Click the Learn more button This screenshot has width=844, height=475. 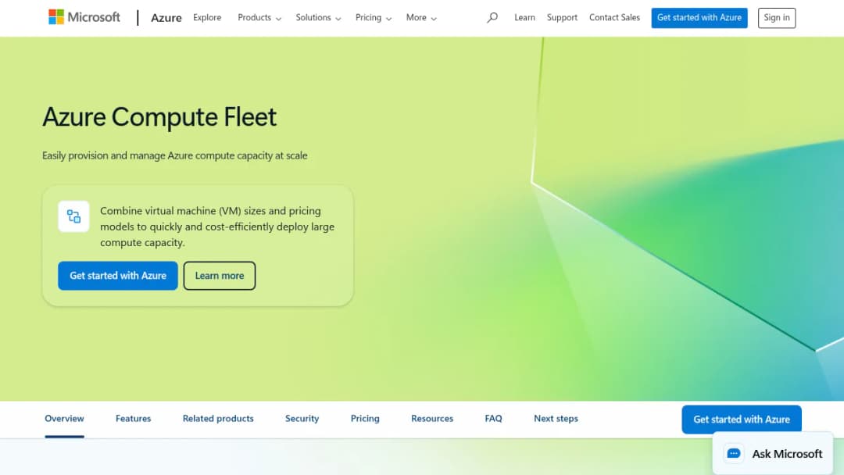[x=219, y=276]
